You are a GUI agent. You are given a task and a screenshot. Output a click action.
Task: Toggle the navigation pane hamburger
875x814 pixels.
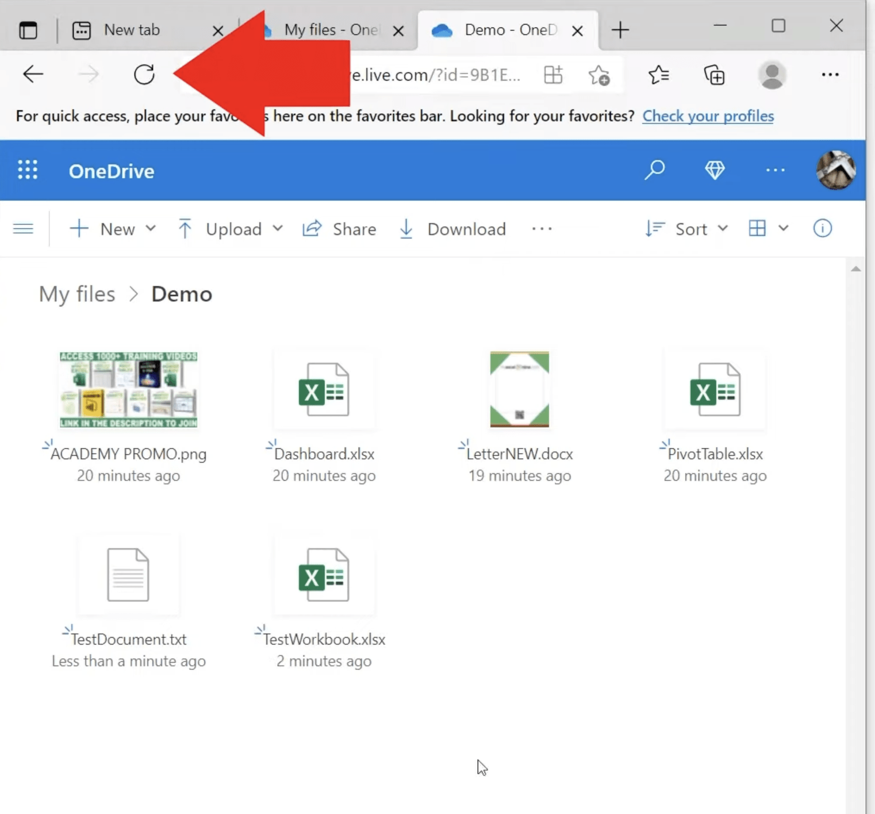click(x=23, y=229)
